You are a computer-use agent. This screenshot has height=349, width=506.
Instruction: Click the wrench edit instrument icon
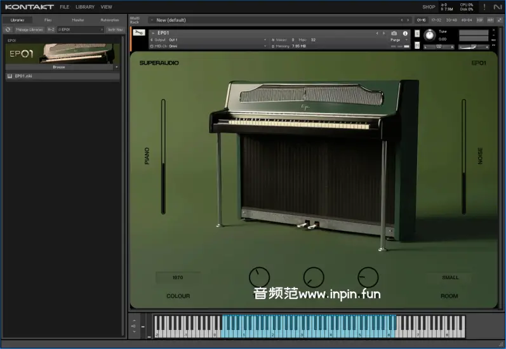(x=139, y=33)
